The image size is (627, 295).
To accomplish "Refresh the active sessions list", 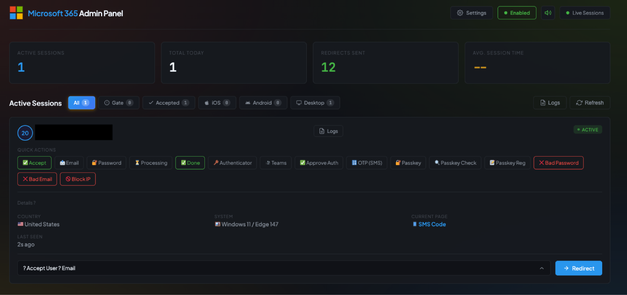I will 590,103.
